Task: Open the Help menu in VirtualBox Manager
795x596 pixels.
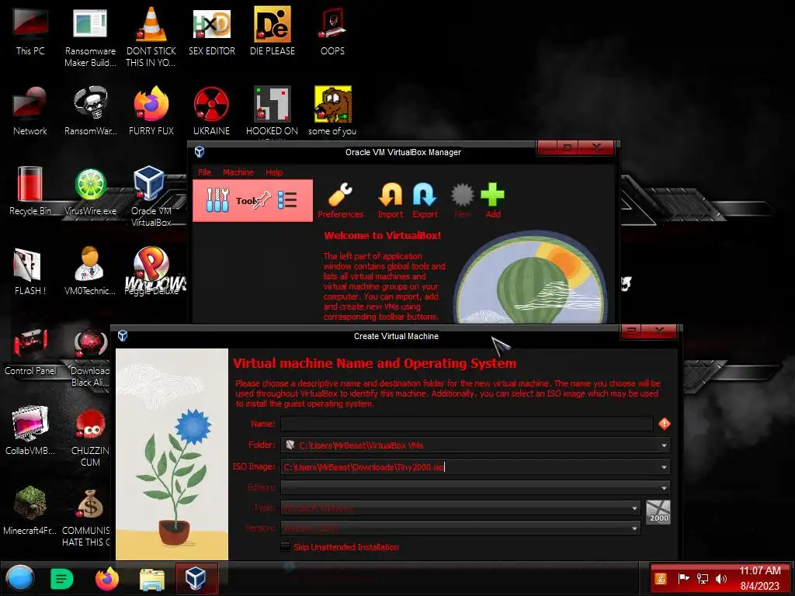Action: [274, 172]
